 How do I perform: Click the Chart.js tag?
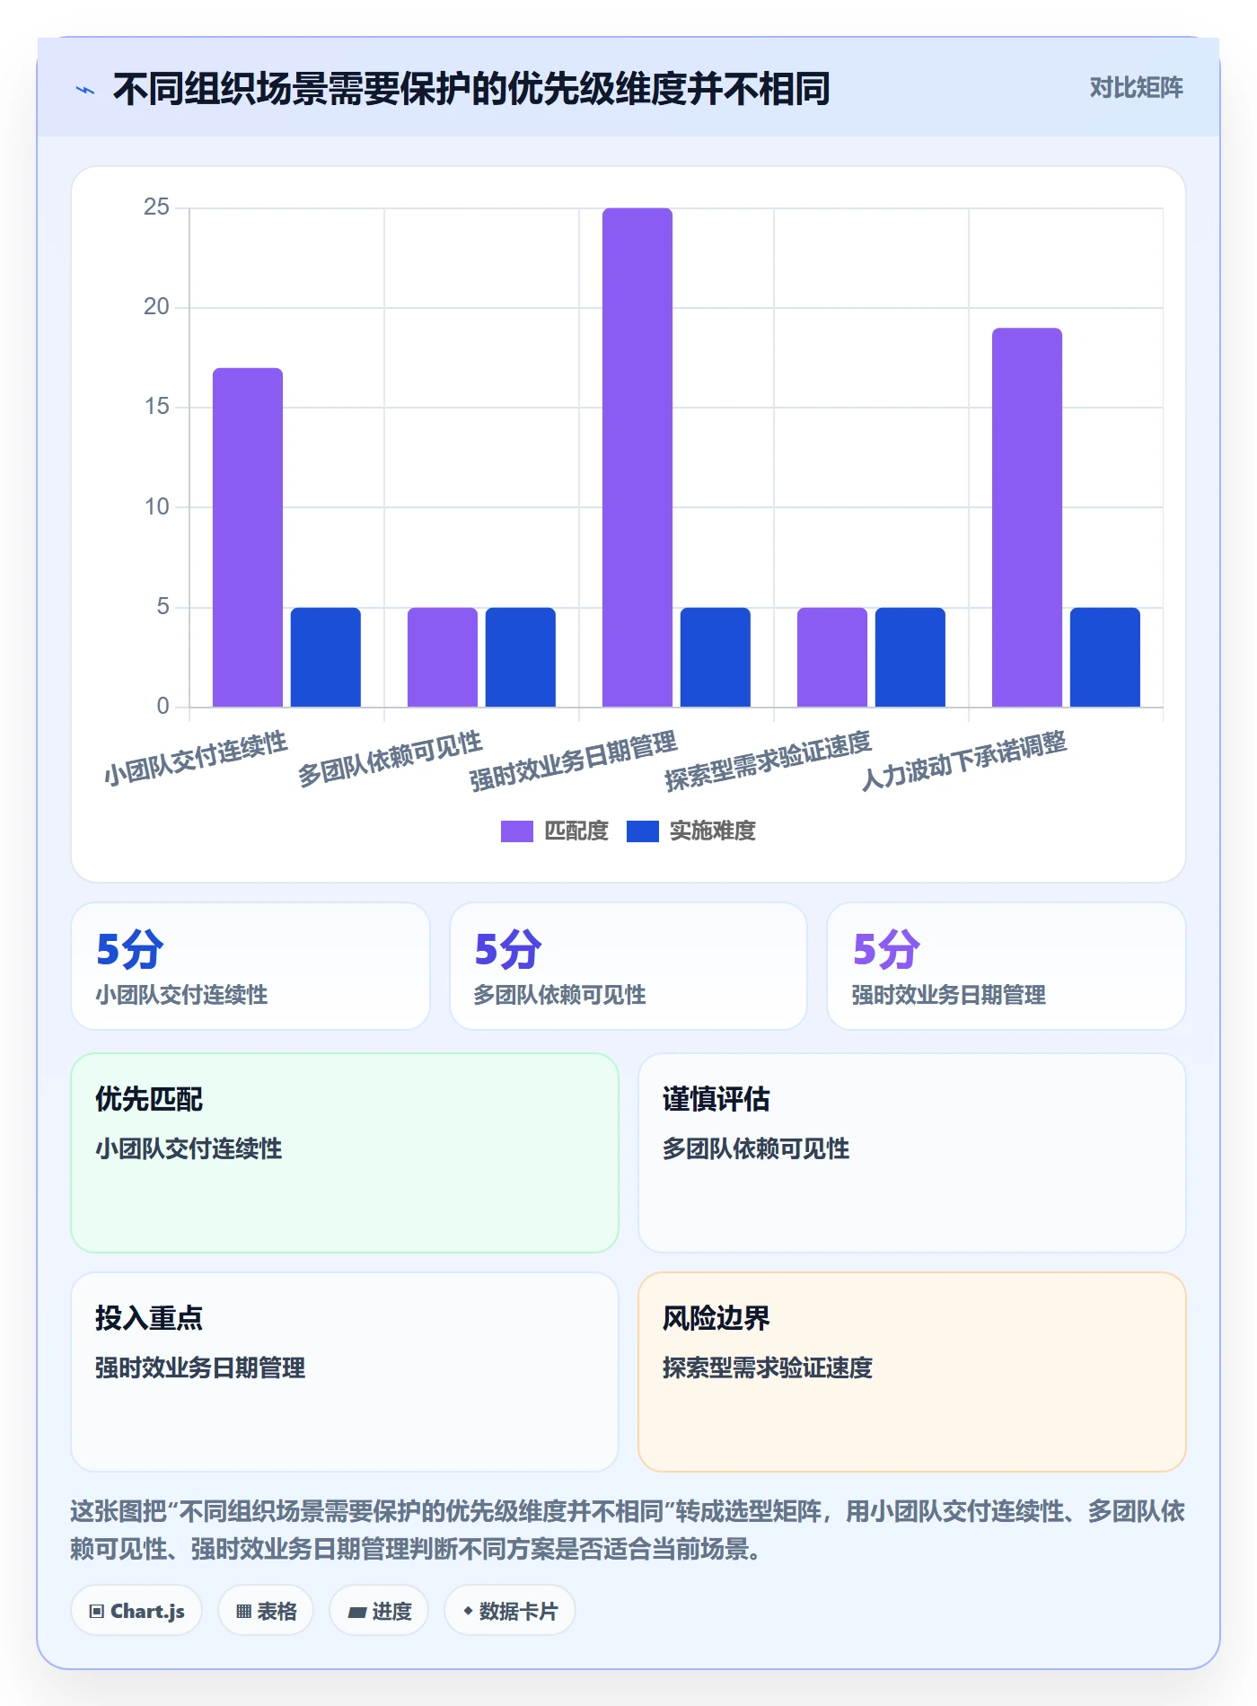pyautogui.click(x=136, y=1611)
